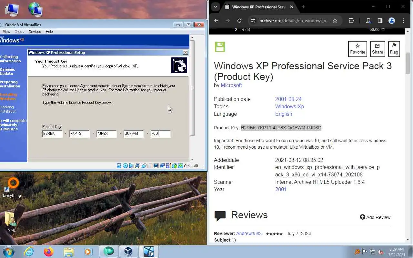Click the browser forward arrow
Screen dimensions: 413x258
click(x=228, y=21)
